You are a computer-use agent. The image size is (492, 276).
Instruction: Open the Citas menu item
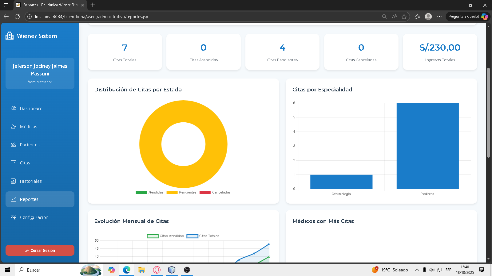click(x=40, y=163)
